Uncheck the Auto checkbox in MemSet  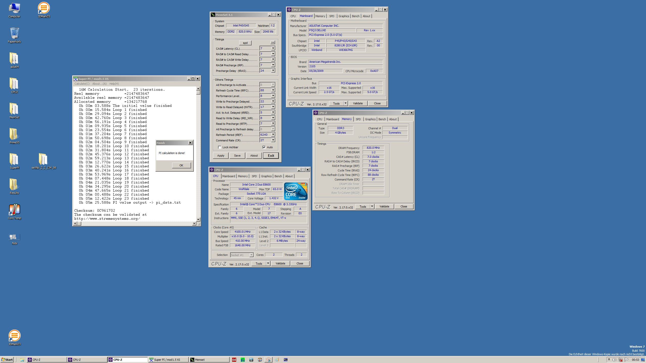[x=264, y=147]
